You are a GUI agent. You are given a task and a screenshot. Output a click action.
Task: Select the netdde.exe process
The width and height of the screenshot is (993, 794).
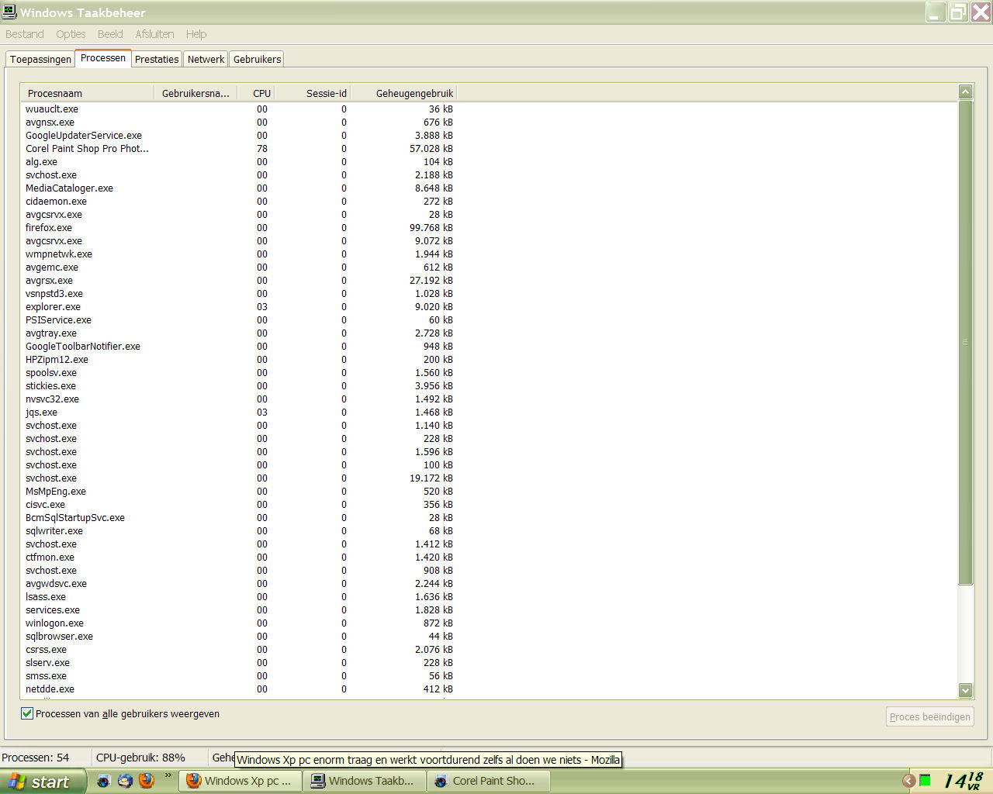coord(239,689)
